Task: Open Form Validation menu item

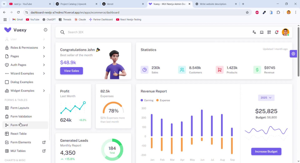Action: point(25,116)
